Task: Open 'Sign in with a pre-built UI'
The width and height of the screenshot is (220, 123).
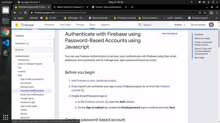Action: [32, 79]
